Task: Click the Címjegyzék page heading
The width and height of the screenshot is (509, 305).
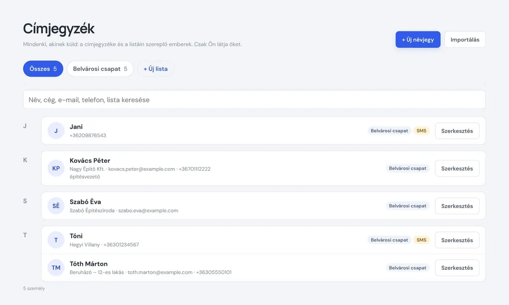Action: 59,29
